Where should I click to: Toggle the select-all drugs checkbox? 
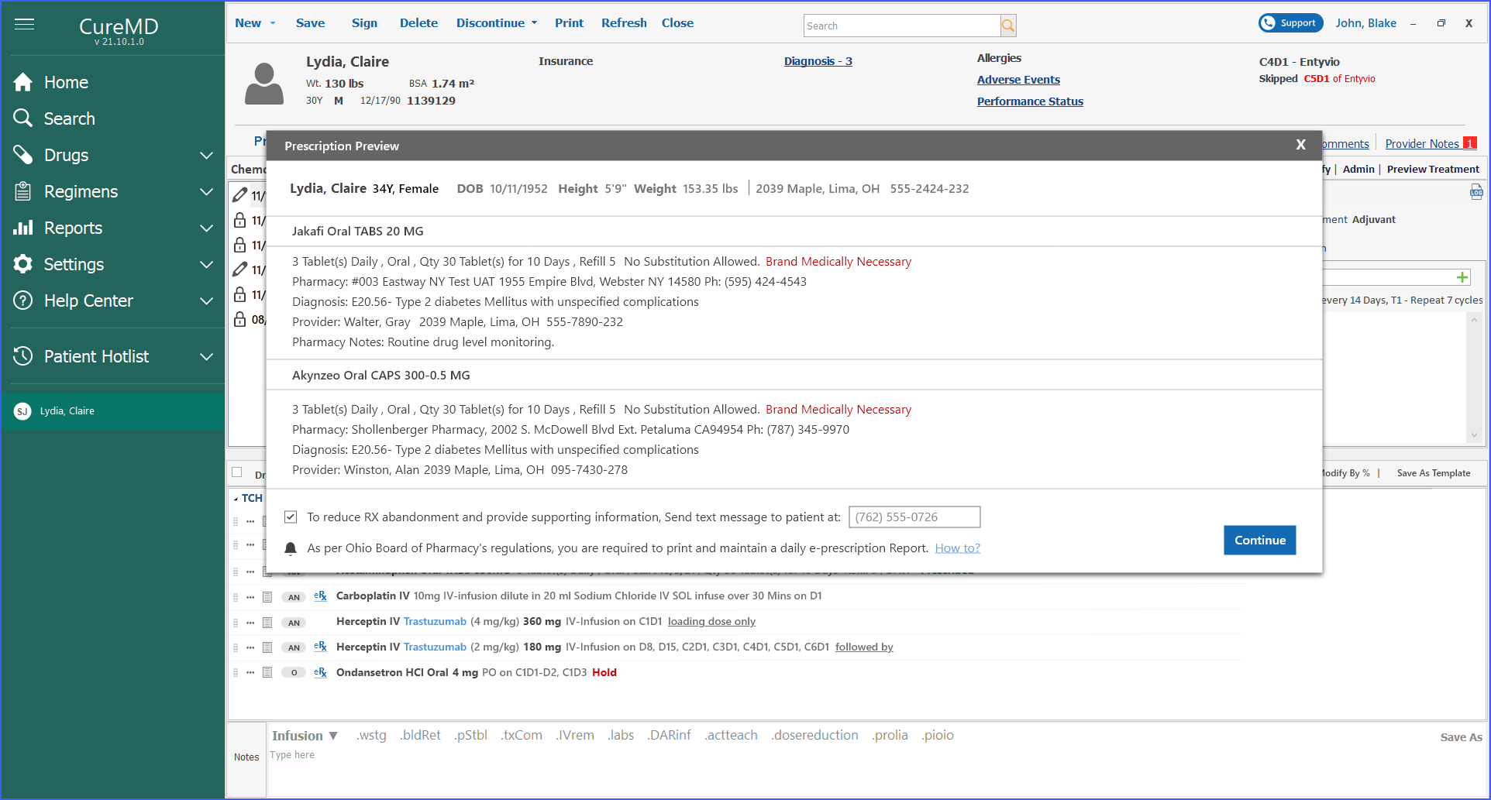click(x=237, y=472)
